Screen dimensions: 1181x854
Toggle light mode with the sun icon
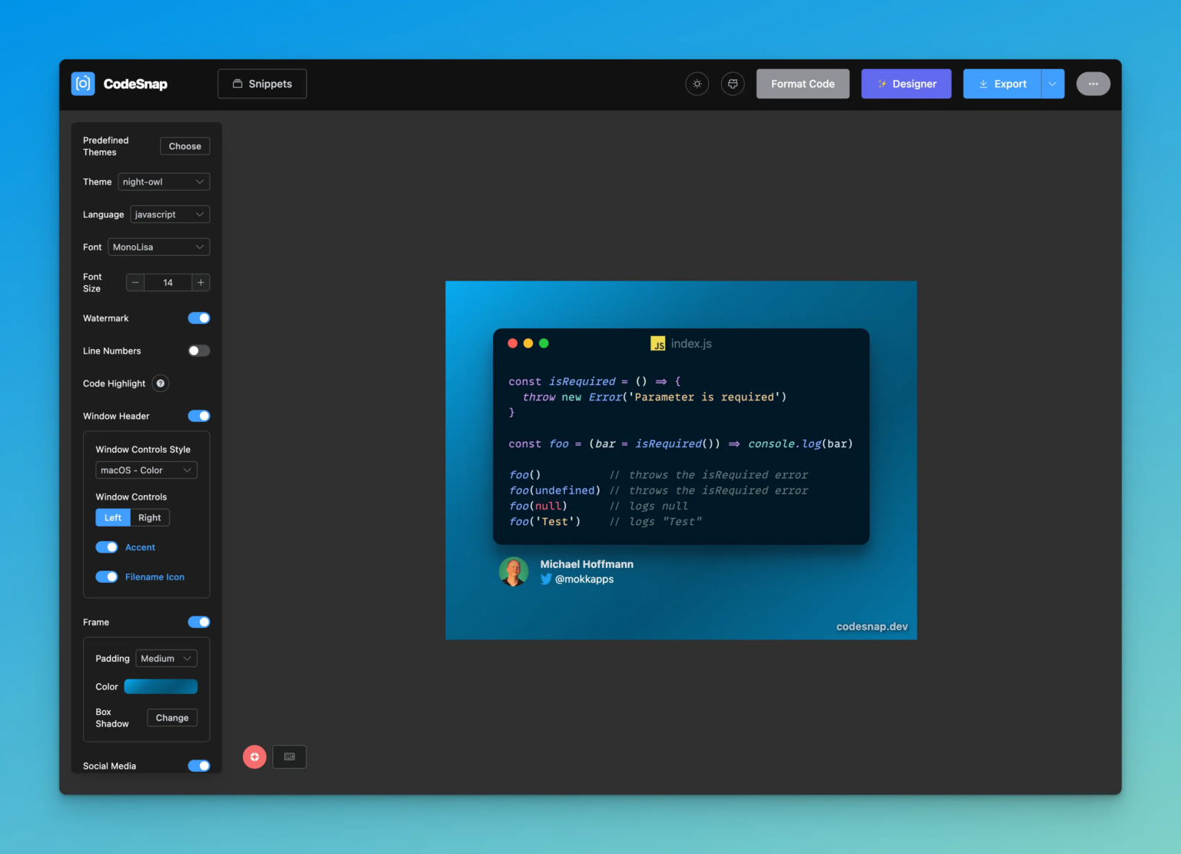point(697,84)
